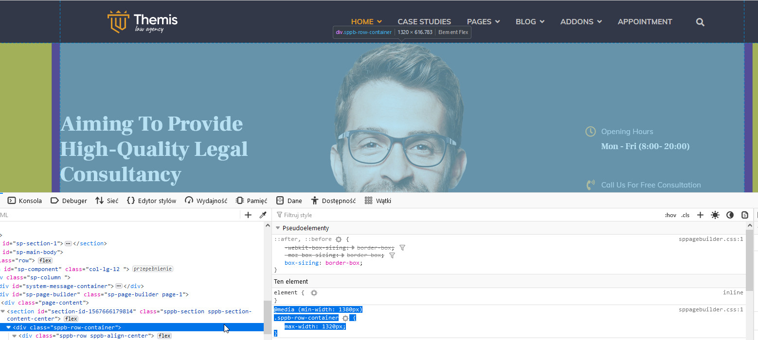Toggle the .cls classes panel

pos(685,215)
